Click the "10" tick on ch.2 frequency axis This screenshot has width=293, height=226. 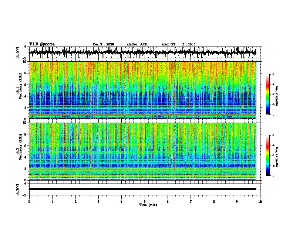pyautogui.click(x=25, y=123)
